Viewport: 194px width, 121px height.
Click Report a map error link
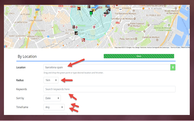coord(186,47)
